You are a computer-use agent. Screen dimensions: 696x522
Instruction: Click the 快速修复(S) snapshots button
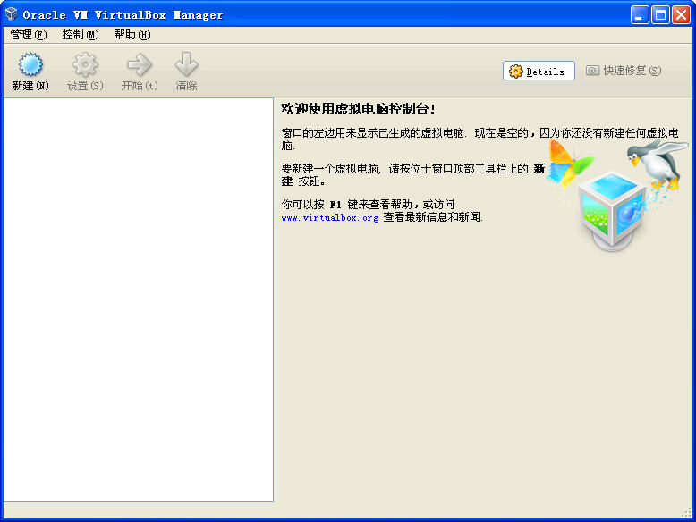[624, 71]
